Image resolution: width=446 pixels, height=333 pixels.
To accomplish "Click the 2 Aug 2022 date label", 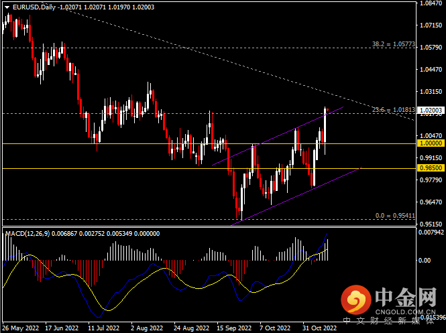I will pyautogui.click(x=147, y=328).
